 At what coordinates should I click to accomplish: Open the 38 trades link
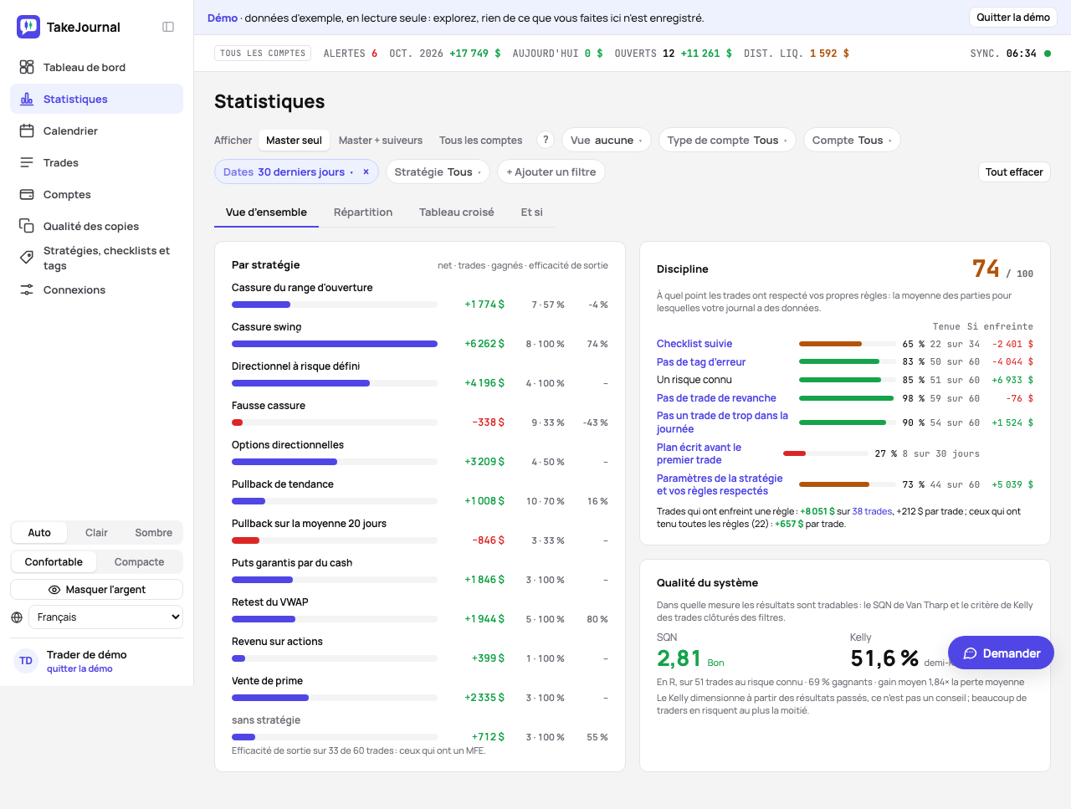(x=872, y=512)
